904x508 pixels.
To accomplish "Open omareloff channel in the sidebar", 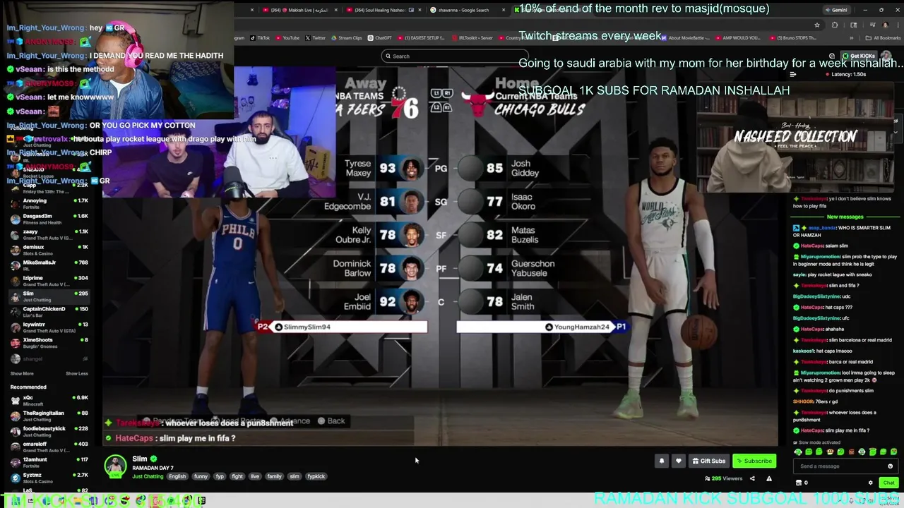I will tap(49, 447).
